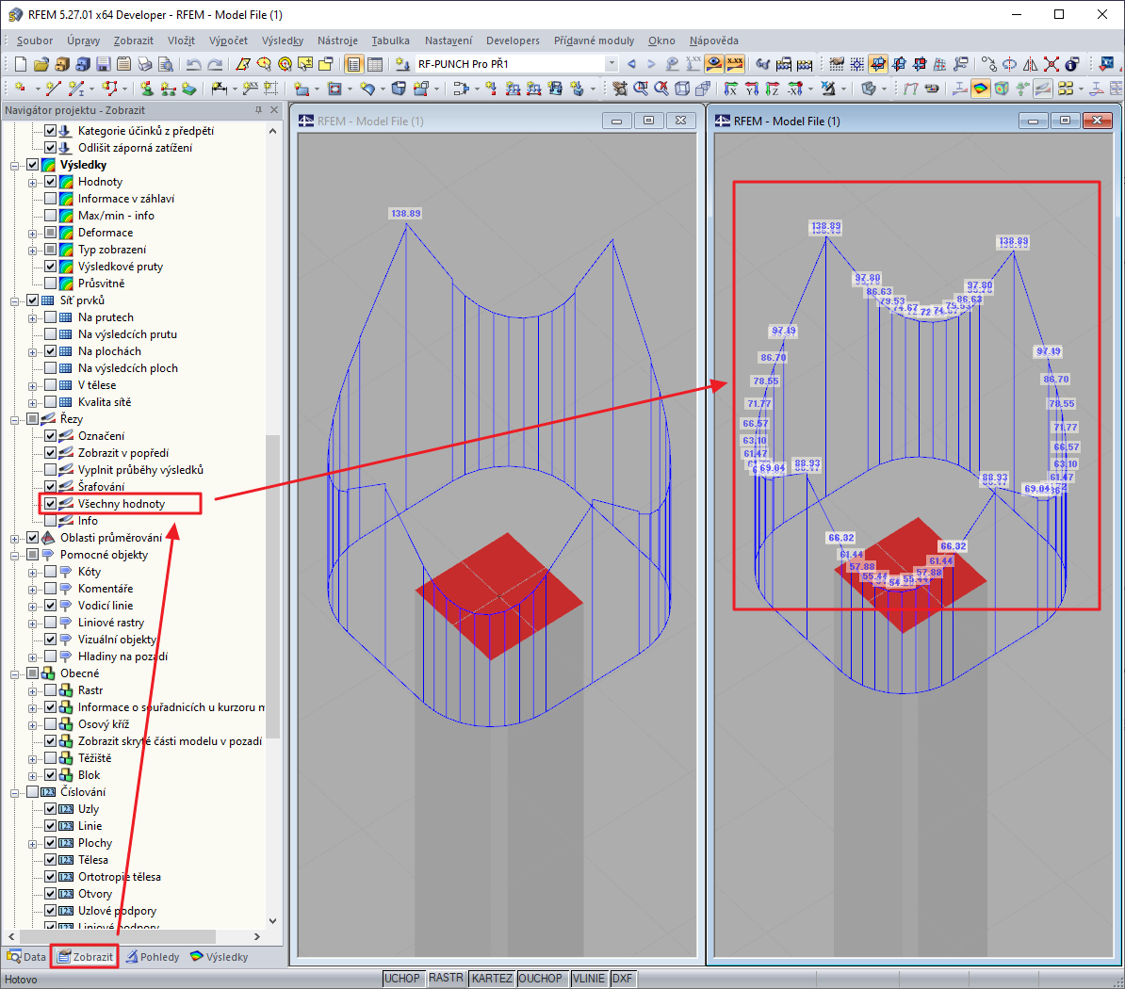Viewport: 1125px width, 989px height.
Task: Expand the Deformace tree node
Action: 32,233
